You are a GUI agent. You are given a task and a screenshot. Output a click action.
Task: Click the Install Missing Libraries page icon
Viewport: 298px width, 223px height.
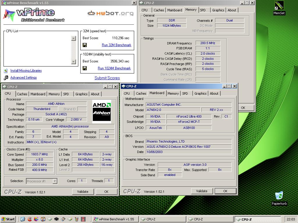6,71
